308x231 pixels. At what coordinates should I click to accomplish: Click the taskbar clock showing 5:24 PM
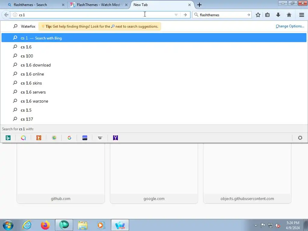point(293,225)
